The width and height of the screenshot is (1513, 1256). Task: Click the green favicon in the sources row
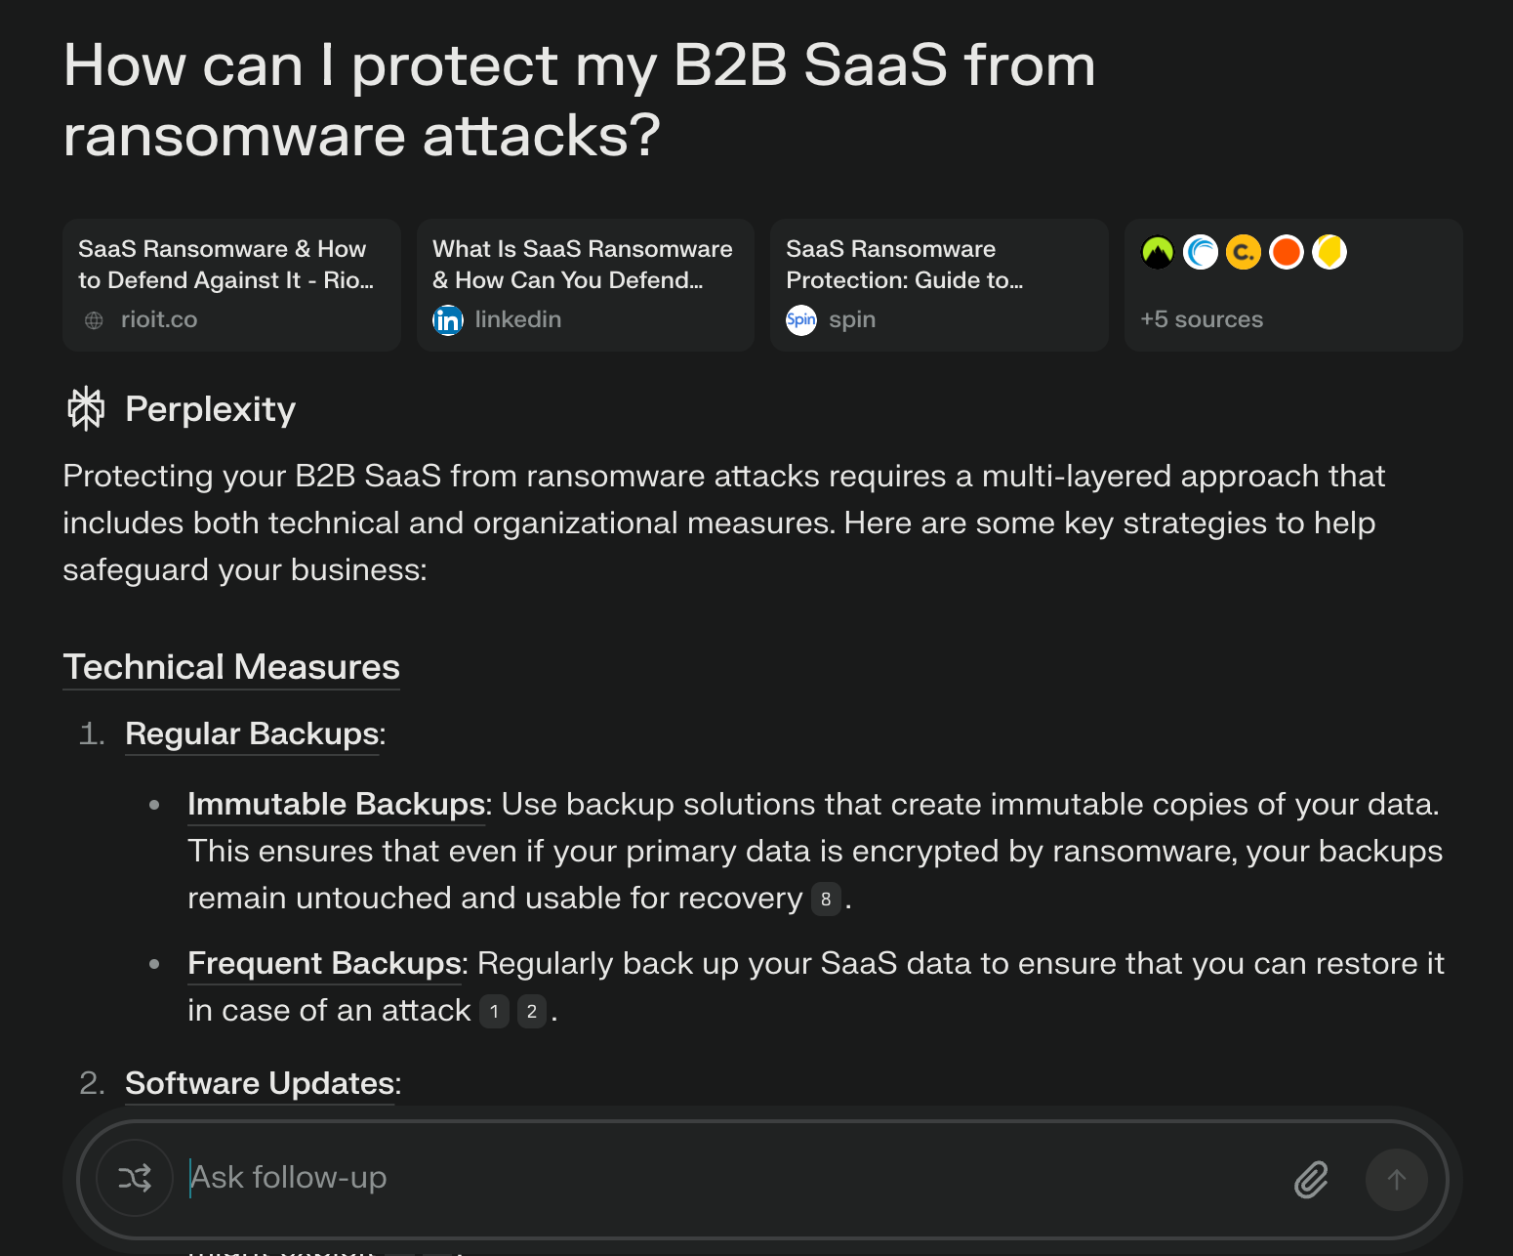click(x=1158, y=252)
